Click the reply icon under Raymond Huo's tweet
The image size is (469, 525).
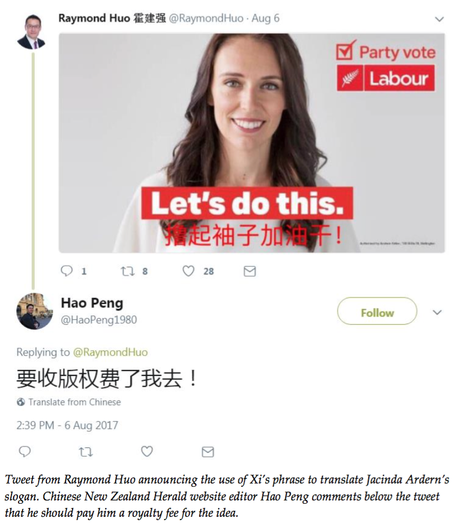click(67, 271)
